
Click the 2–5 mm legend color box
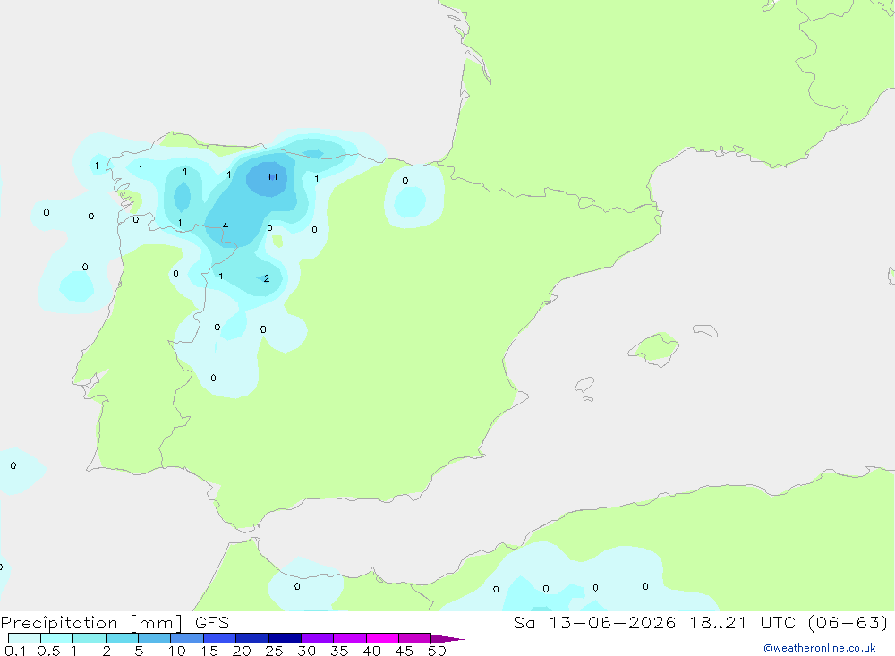point(122,638)
